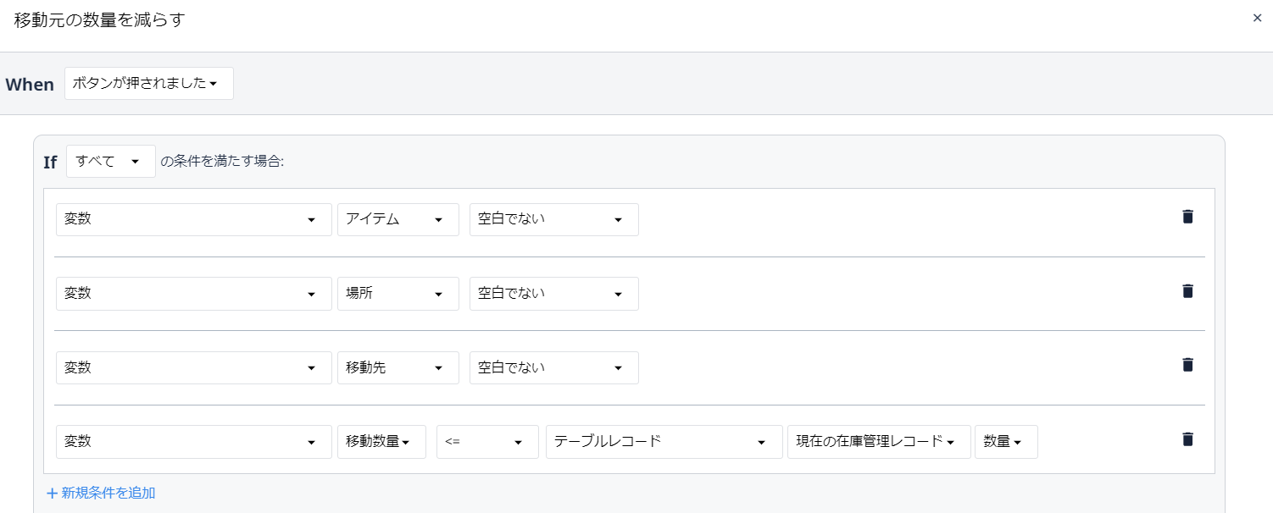Open the 移動数量 variable dropdown

381,442
